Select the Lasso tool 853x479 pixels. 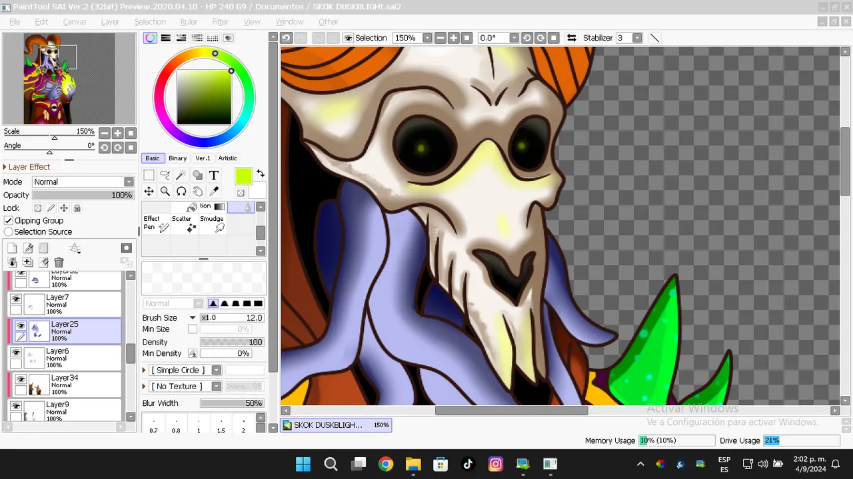tap(165, 175)
